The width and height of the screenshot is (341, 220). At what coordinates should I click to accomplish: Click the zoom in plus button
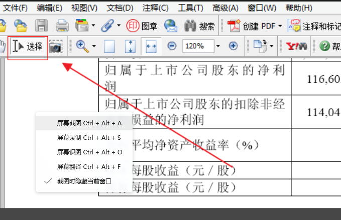pyautogui.click(x=233, y=46)
